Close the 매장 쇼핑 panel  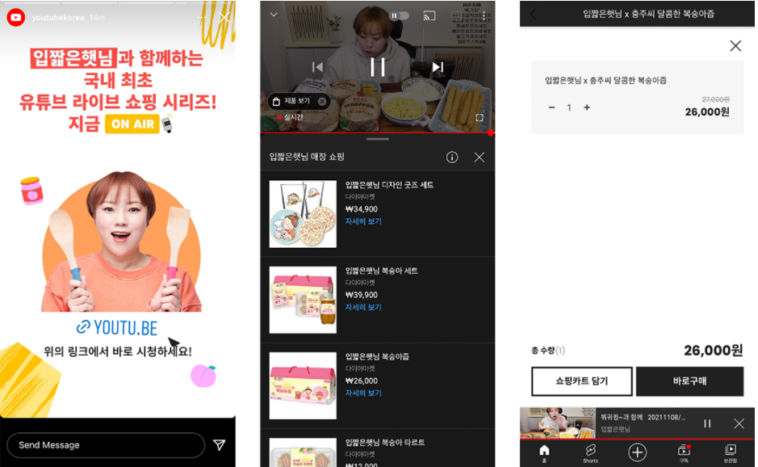coord(479,157)
